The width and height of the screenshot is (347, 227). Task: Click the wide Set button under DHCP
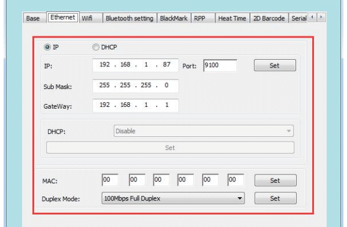click(170, 148)
